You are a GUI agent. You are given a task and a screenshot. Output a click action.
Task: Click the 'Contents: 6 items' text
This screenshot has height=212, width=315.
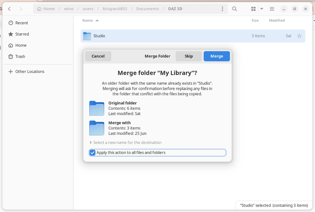point(124,108)
